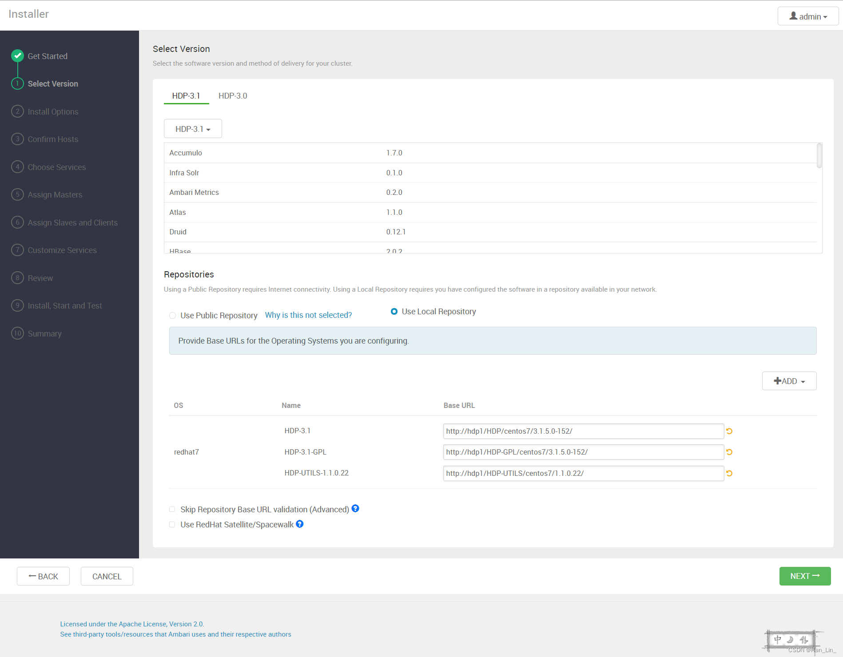The width and height of the screenshot is (843, 657).
Task: Click the HDP-UTILS-1.1.0.22 repository name
Action: [316, 473]
